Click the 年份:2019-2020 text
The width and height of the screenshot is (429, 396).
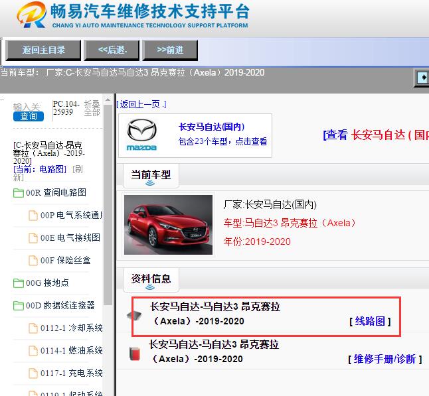pyautogui.click(x=257, y=242)
